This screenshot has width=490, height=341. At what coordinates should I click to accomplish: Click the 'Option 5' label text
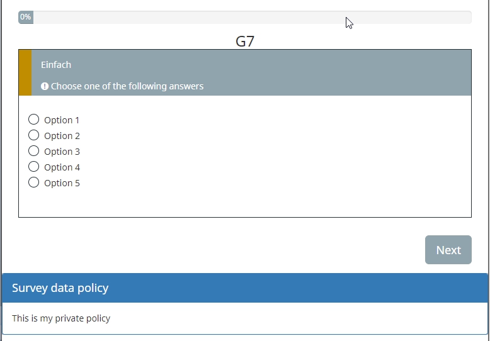[x=62, y=183]
